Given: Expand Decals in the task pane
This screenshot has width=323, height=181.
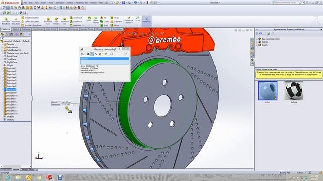Looking at the screenshot, I should tap(257, 45).
